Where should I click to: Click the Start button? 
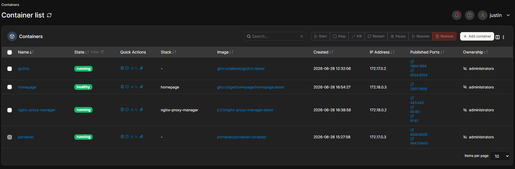click(321, 36)
